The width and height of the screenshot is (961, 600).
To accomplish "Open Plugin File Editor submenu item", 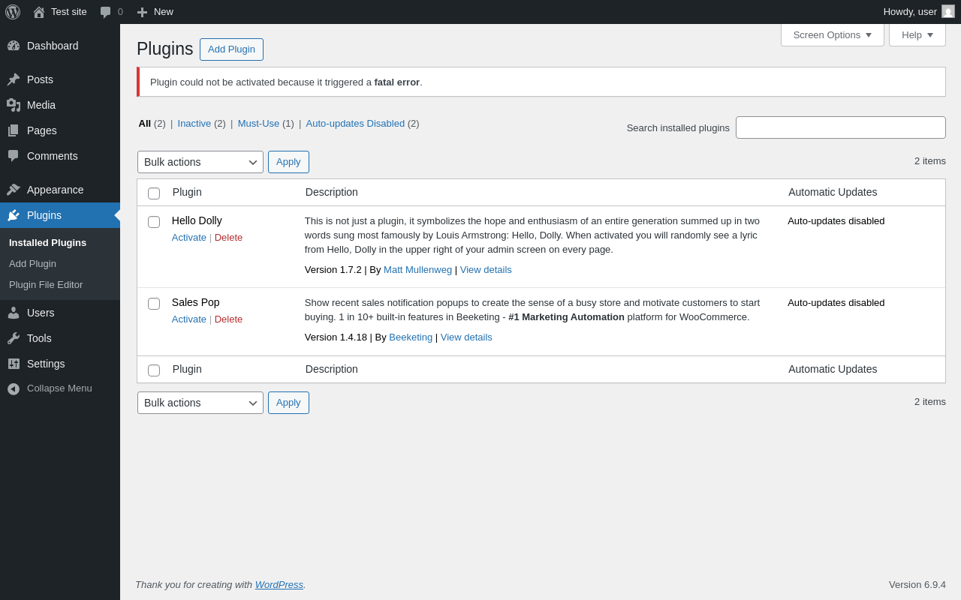I will [x=46, y=285].
